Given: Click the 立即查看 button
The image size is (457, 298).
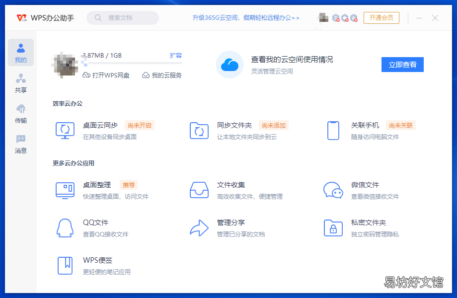Looking at the screenshot, I should tap(402, 65).
